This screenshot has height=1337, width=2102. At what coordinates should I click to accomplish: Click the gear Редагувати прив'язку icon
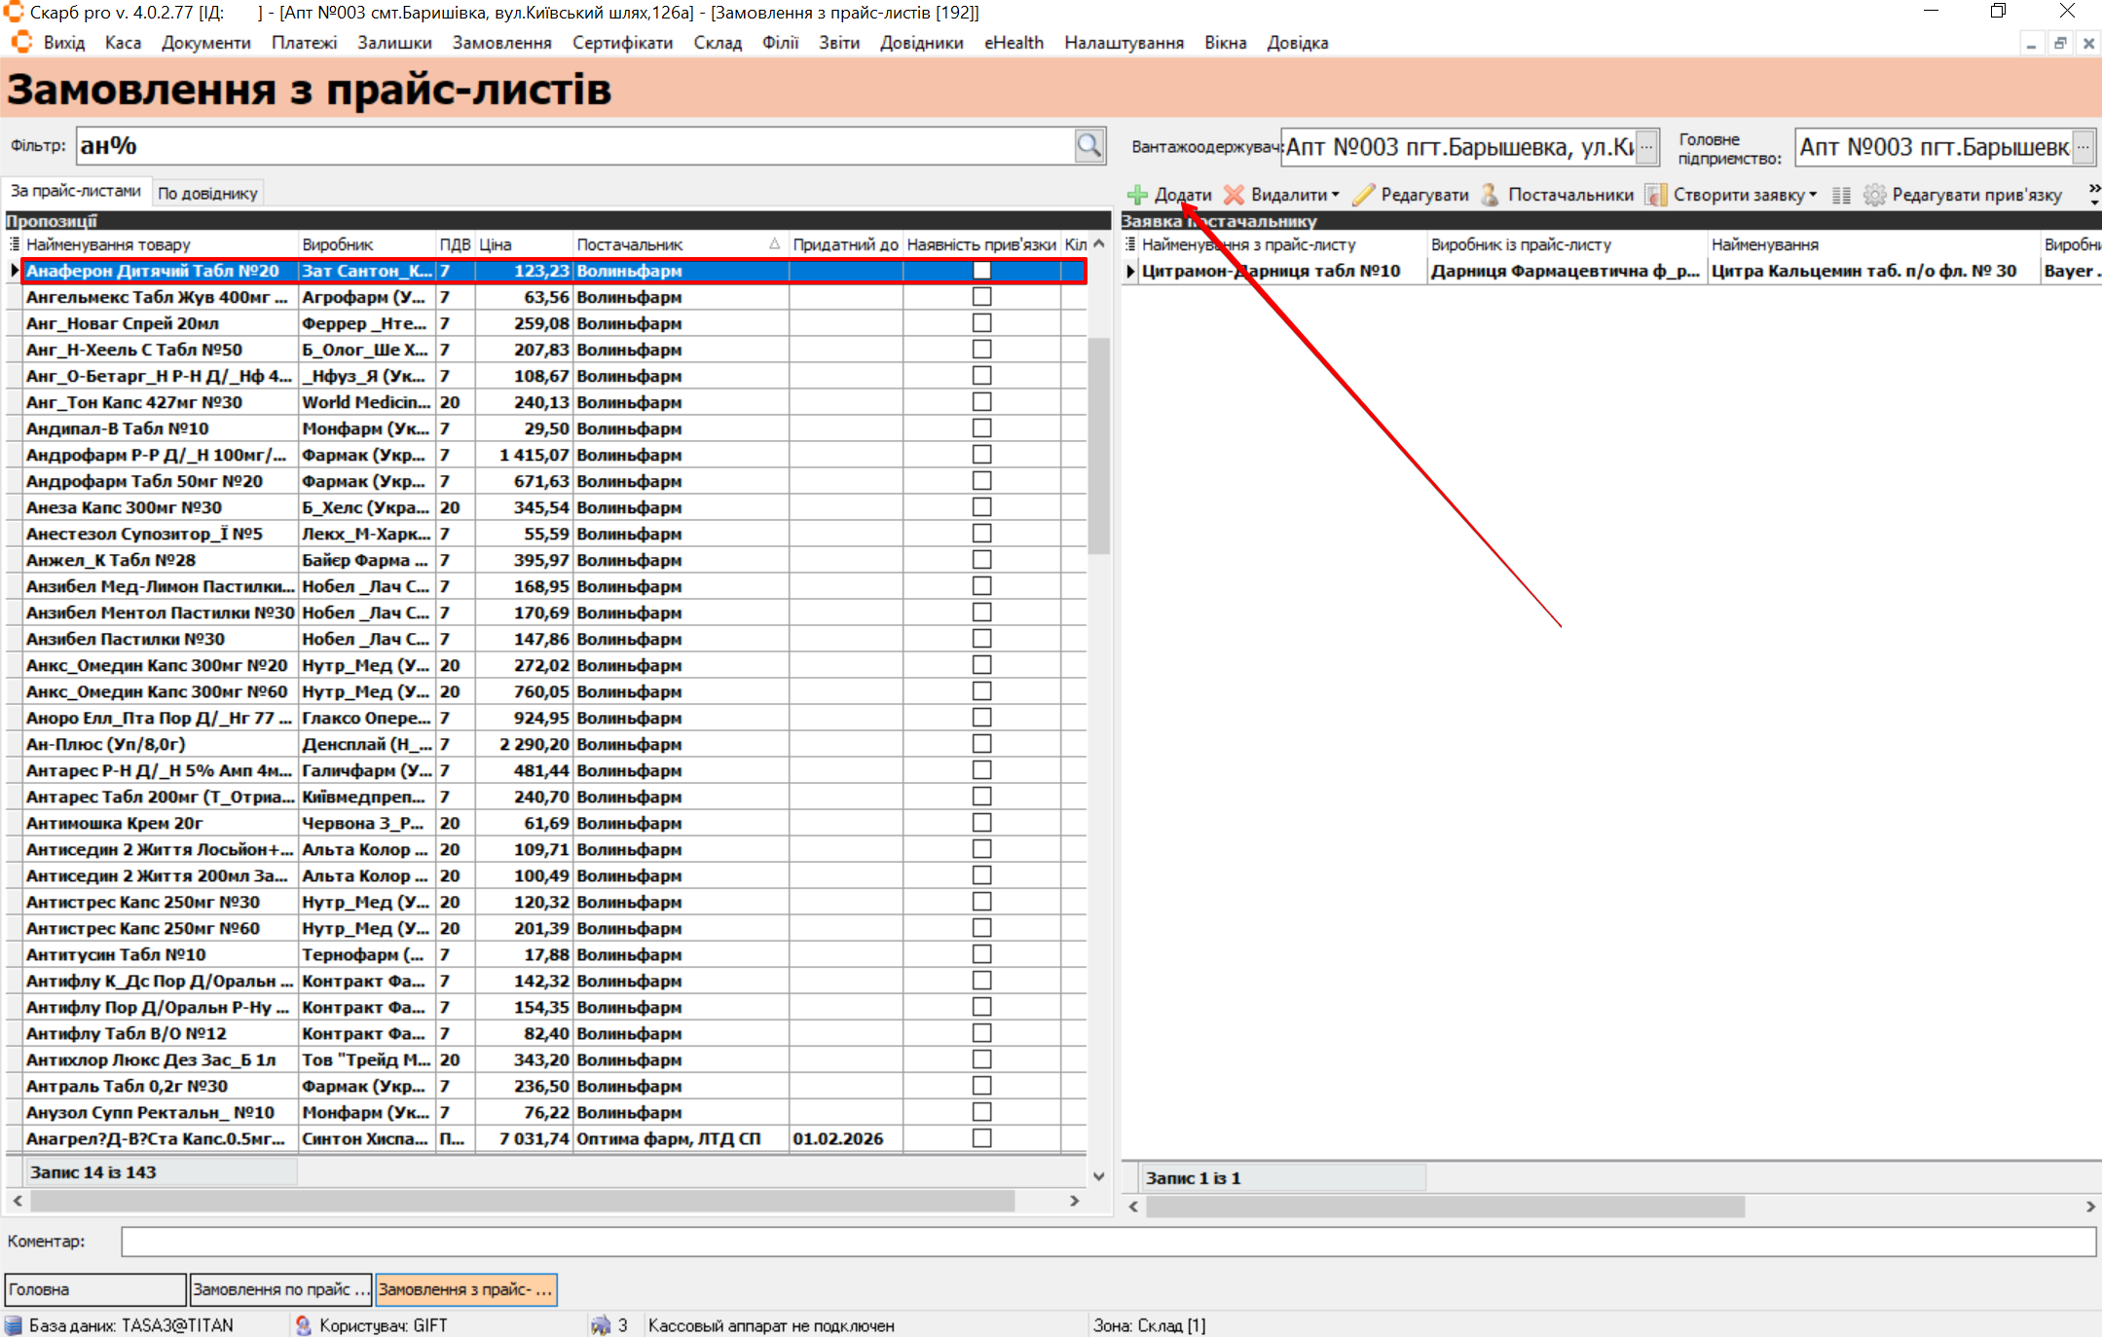(x=1874, y=195)
